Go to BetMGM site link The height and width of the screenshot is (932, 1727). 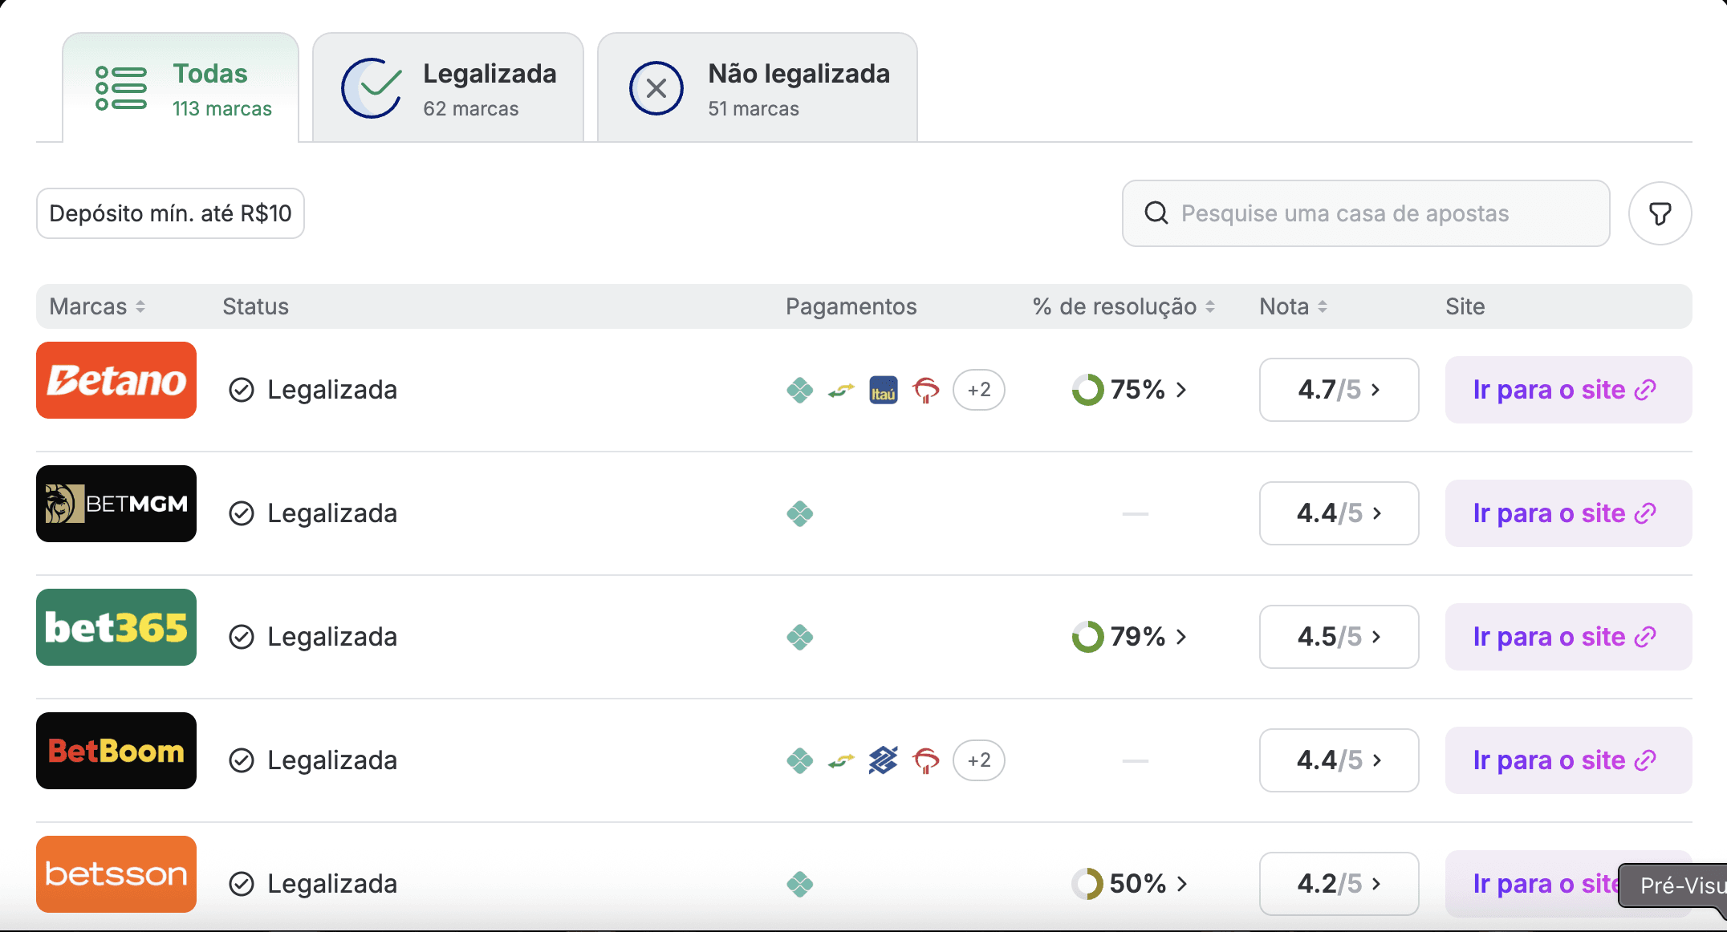click(1569, 513)
